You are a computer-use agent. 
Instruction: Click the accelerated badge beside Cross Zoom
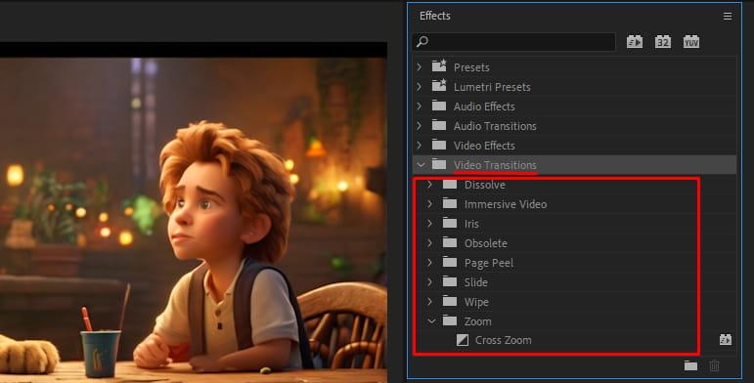point(725,340)
